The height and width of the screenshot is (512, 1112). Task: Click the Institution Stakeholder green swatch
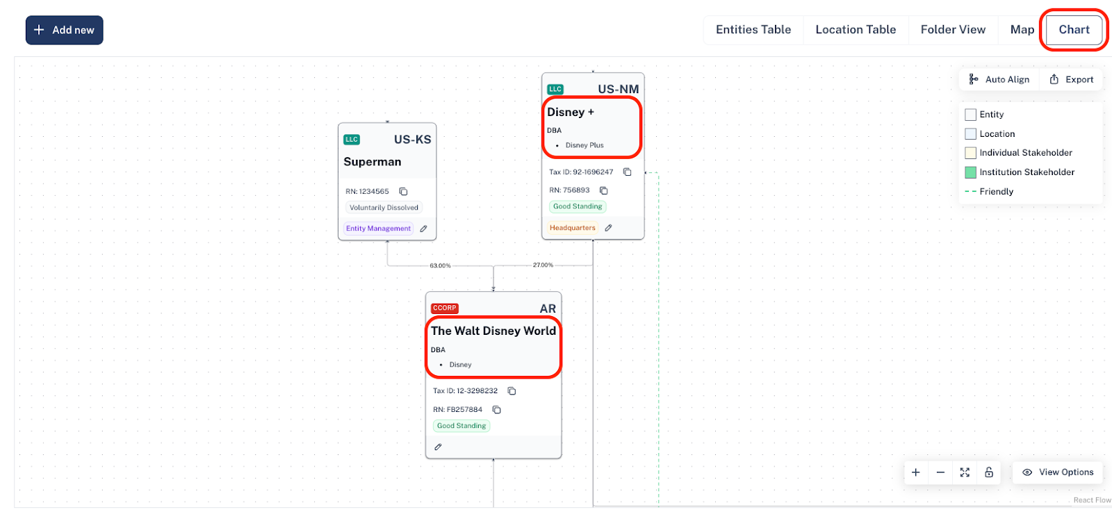pyautogui.click(x=971, y=172)
